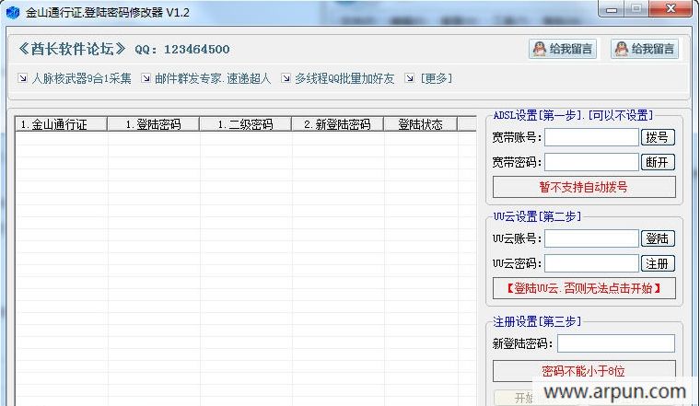This screenshot has width=700, height=406.
Task: Click the app icon in the title bar
Action: [x=13, y=12]
